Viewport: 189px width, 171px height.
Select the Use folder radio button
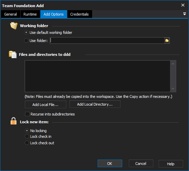tap(26, 41)
